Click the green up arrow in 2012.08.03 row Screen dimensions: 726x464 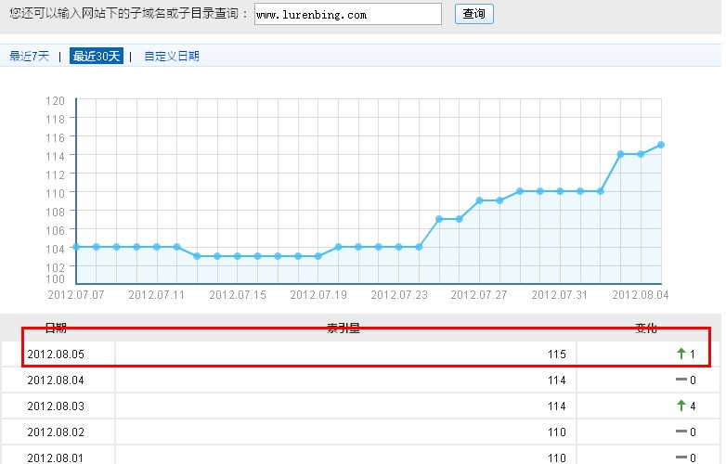[681, 406]
